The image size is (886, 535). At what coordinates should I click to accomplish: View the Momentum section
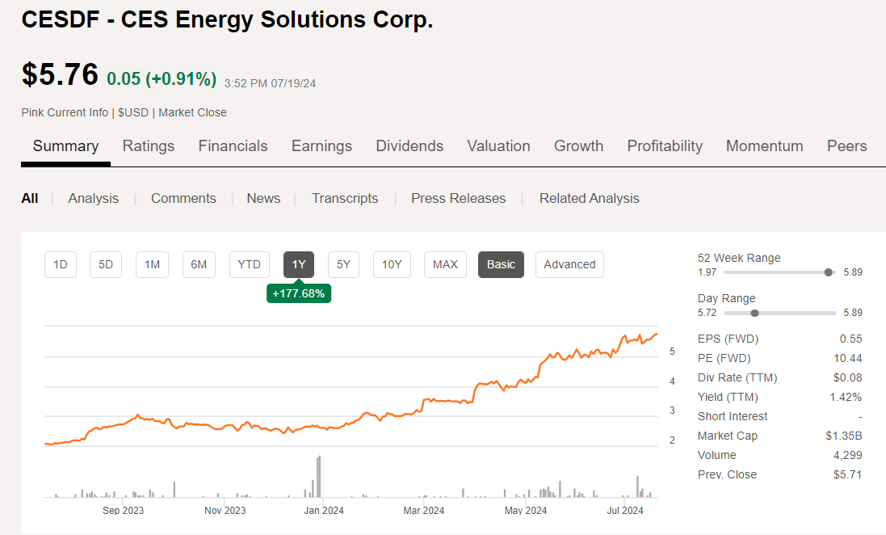(764, 146)
